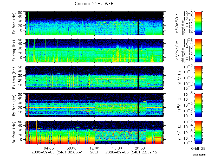
Task: Click the Ez panel color scale bar
Action: coord(198,50)
